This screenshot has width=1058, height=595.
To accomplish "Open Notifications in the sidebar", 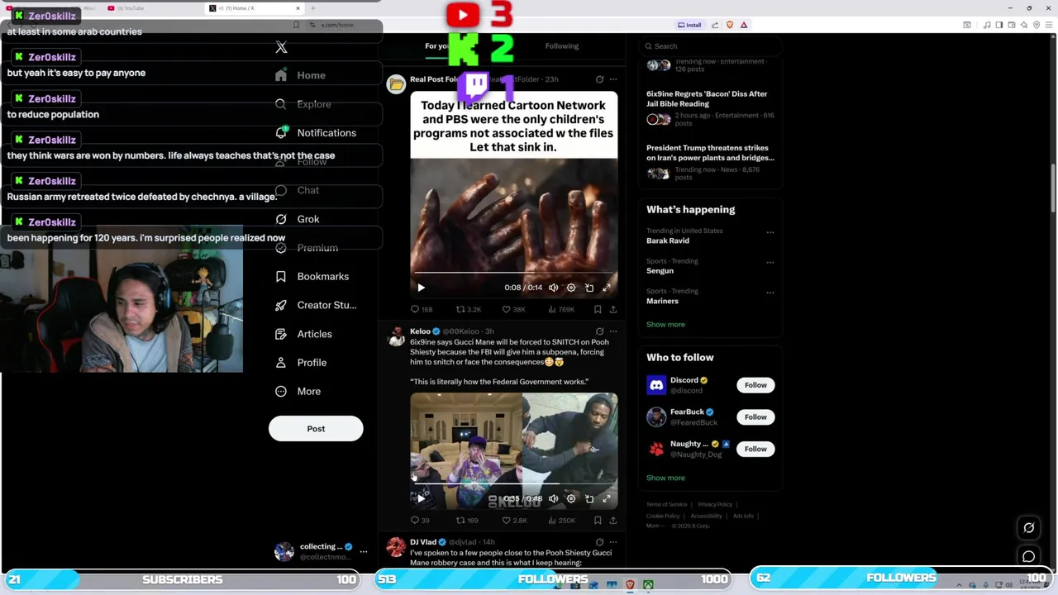I will [x=316, y=133].
